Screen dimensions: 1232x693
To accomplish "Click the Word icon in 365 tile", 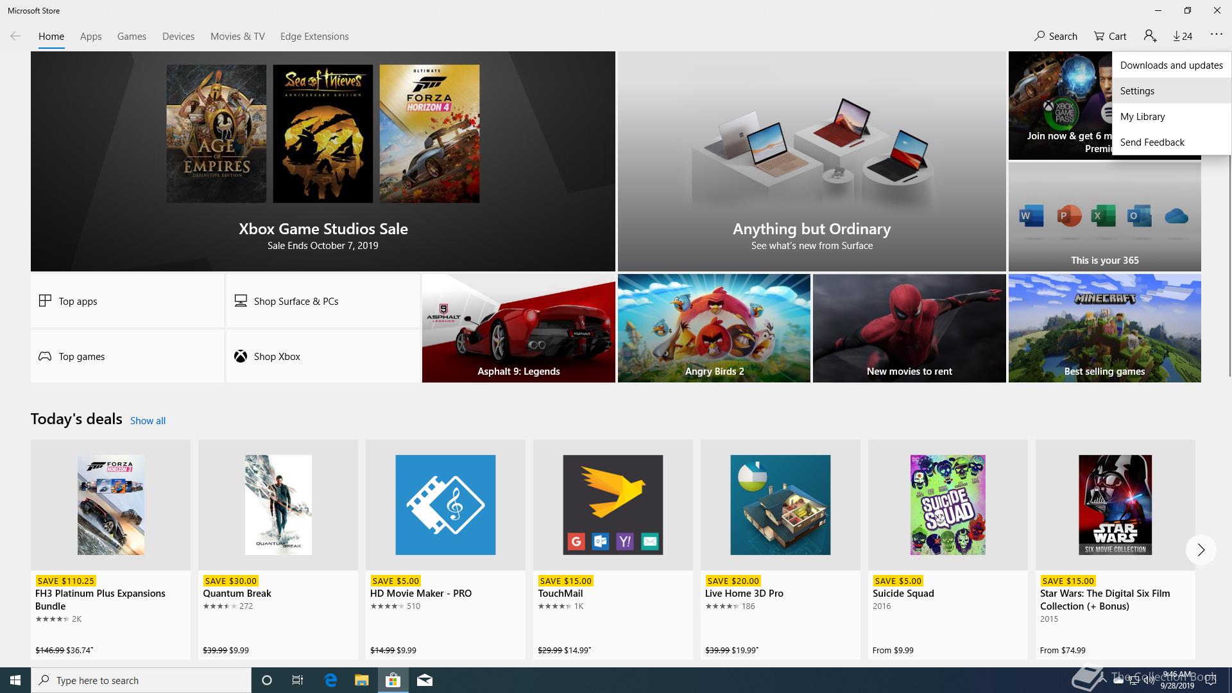I will [1031, 216].
